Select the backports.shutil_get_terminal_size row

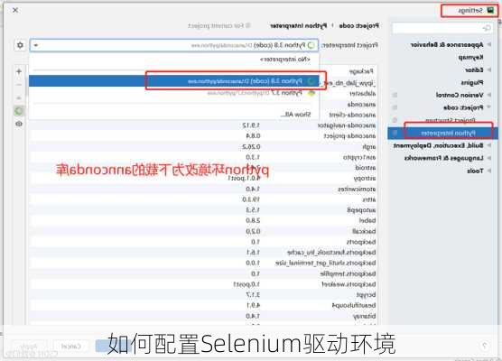pos(203,263)
